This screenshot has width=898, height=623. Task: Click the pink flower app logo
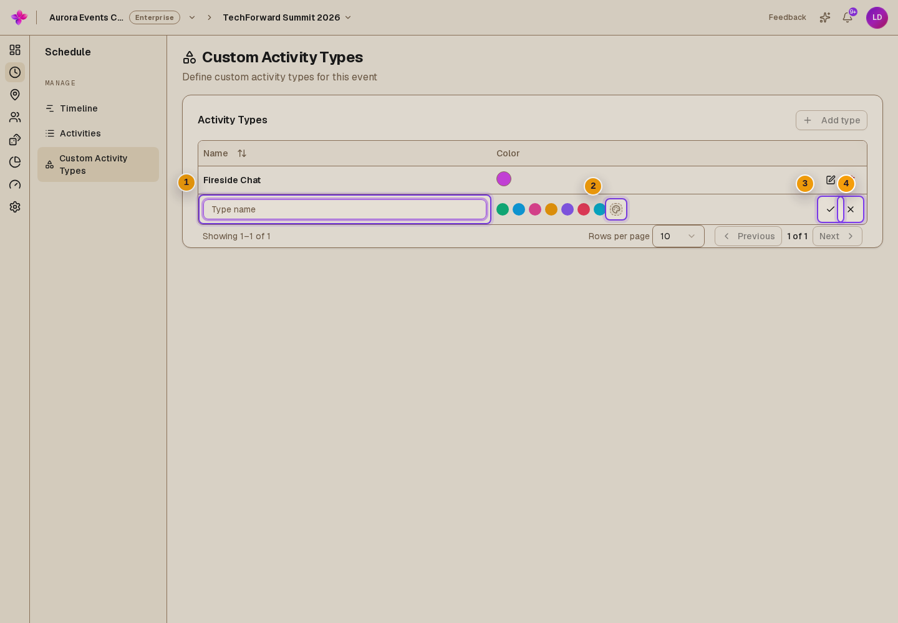pos(19,17)
